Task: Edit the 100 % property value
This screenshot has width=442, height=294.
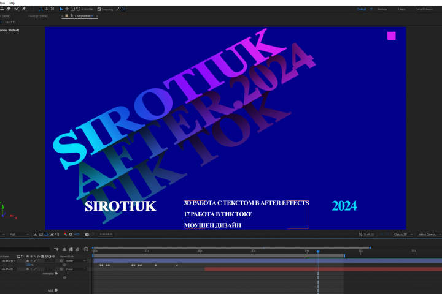Action: pyautogui.click(x=29, y=265)
